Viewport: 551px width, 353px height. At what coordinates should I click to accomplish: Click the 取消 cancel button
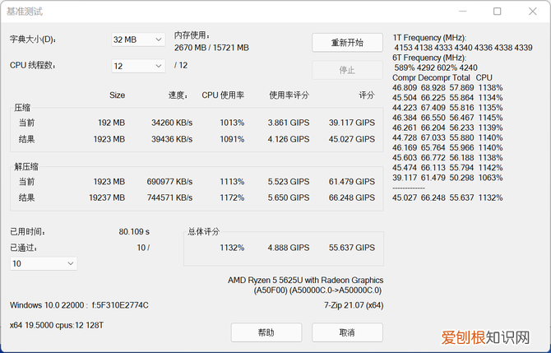click(x=346, y=332)
